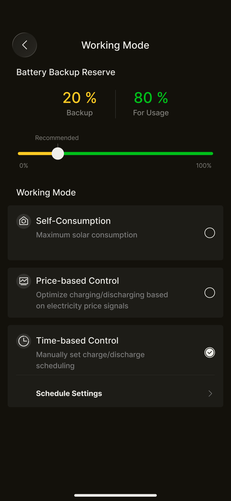Click the Self-Consumption title text

tap(73, 221)
